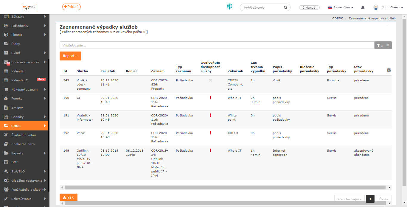Click Ponuky gift icon in sidebar
This screenshot has width=407, height=207.
tap(6, 98)
